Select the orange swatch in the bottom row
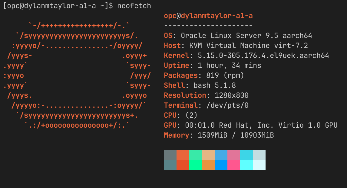The width and height of the screenshot is (347, 188). coord(208,165)
